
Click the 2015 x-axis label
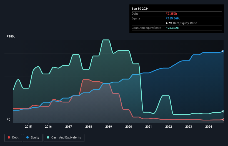point(28,127)
